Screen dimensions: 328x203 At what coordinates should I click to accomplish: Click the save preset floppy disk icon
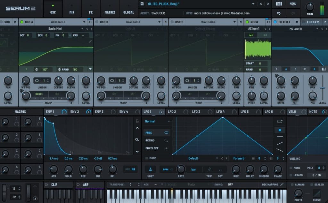142,4
